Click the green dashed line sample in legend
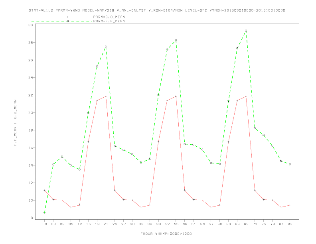The image size is (316, 244). click(62, 21)
